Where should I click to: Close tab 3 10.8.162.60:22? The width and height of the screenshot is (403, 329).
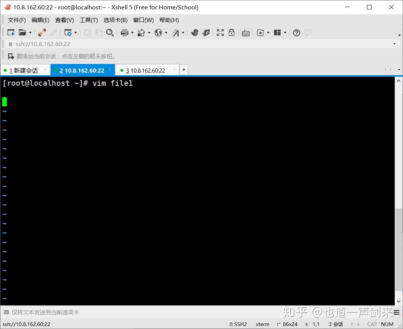pos(174,70)
